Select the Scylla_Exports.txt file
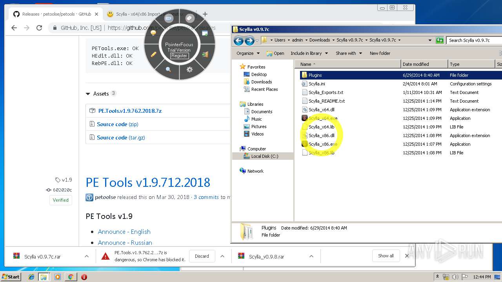This screenshot has height=282, width=502. click(x=326, y=92)
